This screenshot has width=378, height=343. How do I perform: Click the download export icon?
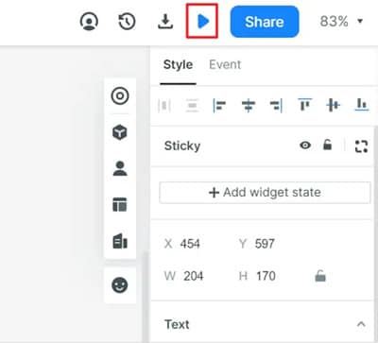click(x=165, y=22)
